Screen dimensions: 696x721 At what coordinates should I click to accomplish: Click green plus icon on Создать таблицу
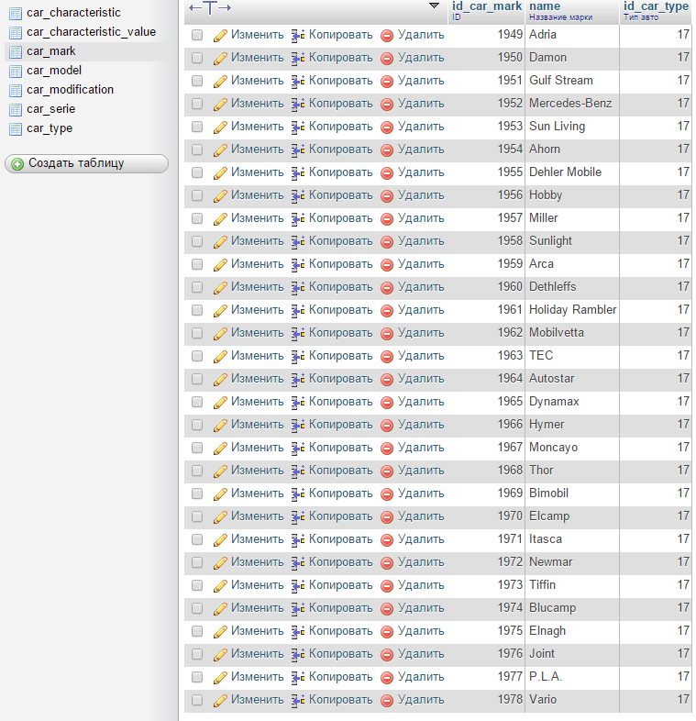[x=17, y=164]
